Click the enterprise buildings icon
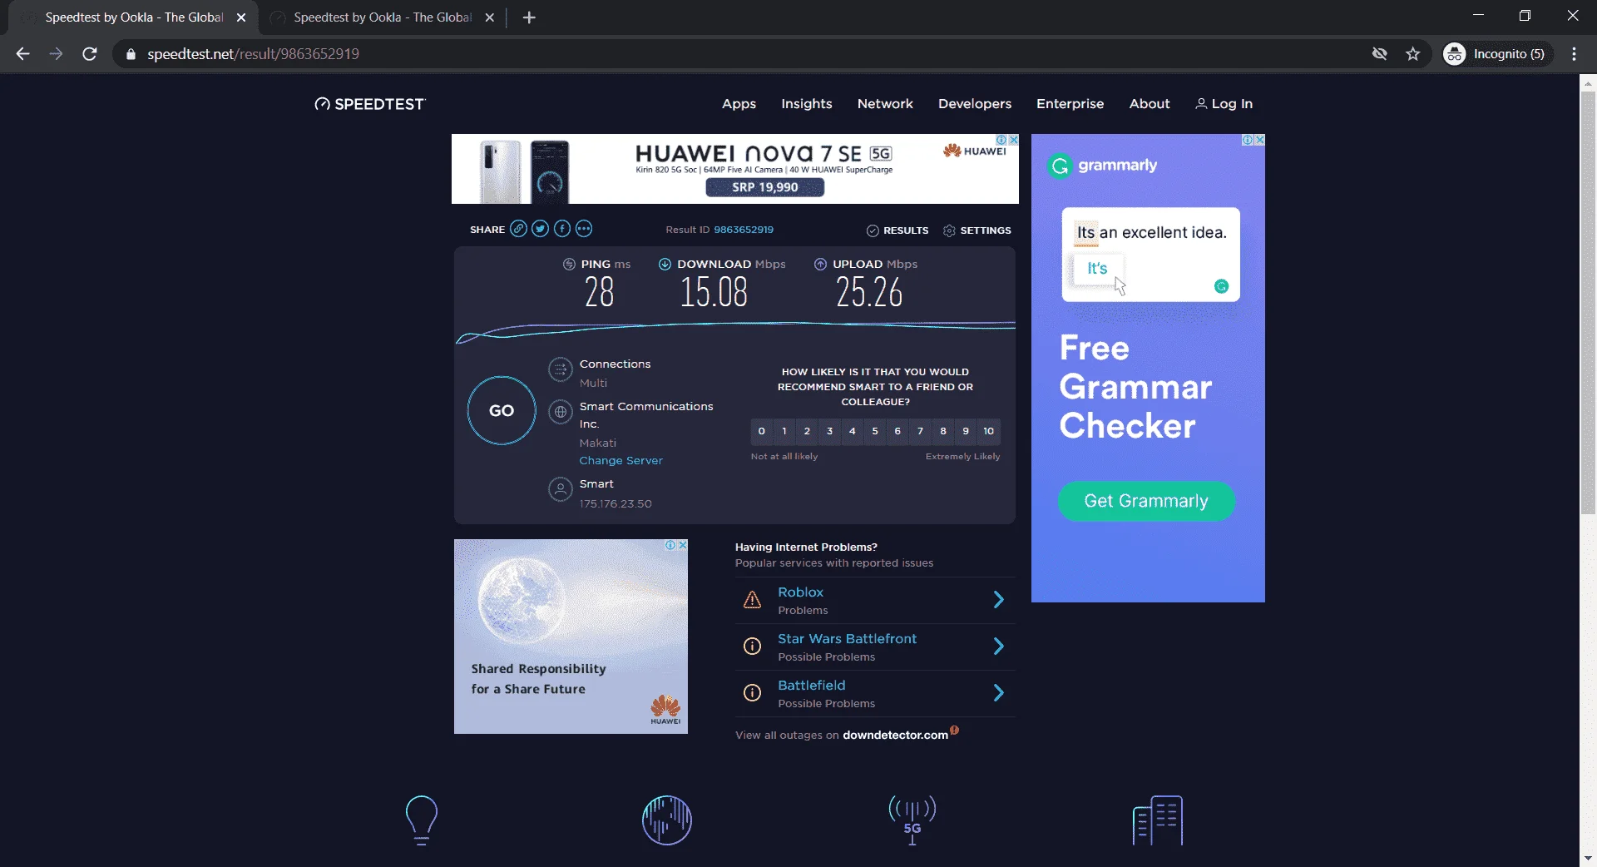The width and height of the screenshot is (1597, 867). 1158,820
